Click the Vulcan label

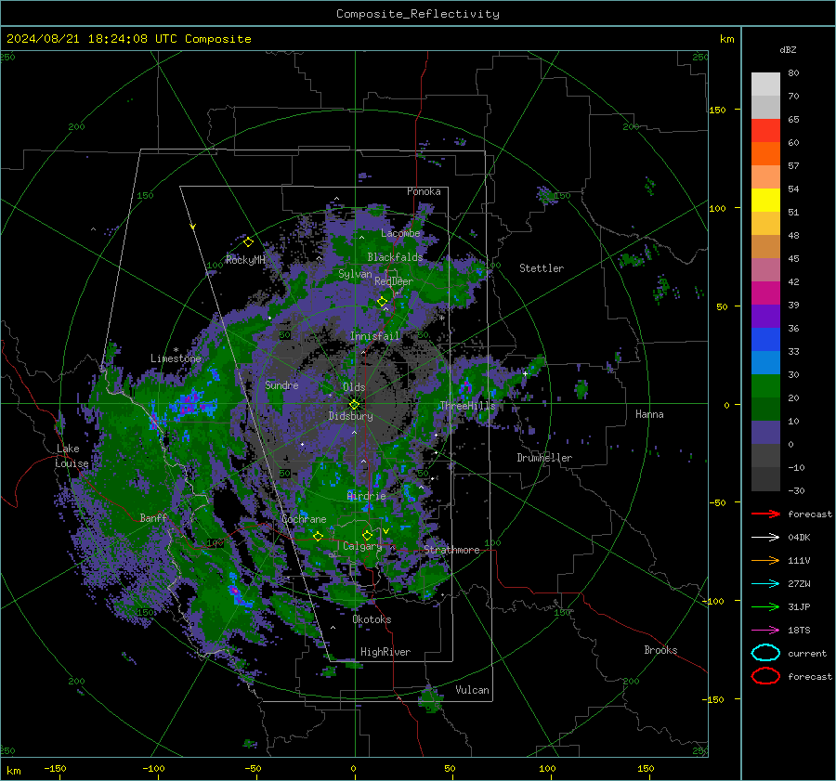pos(473,690)
